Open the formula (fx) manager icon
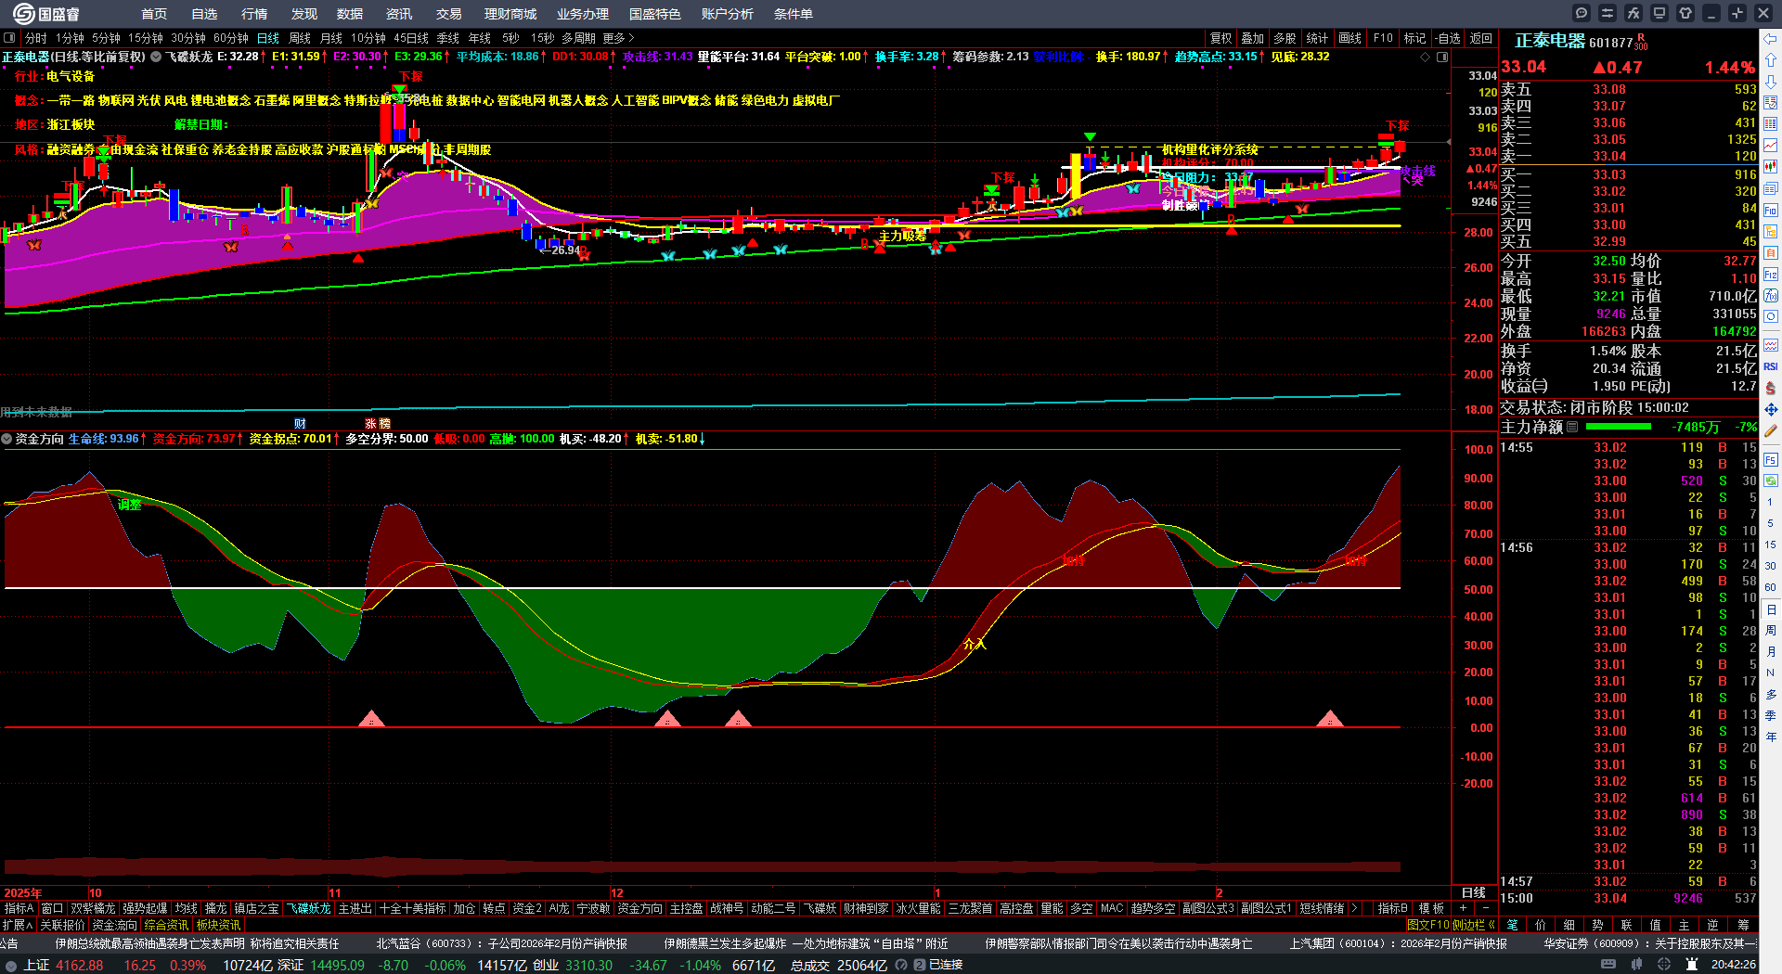Screen dimensions: 1782x974 1633,13
